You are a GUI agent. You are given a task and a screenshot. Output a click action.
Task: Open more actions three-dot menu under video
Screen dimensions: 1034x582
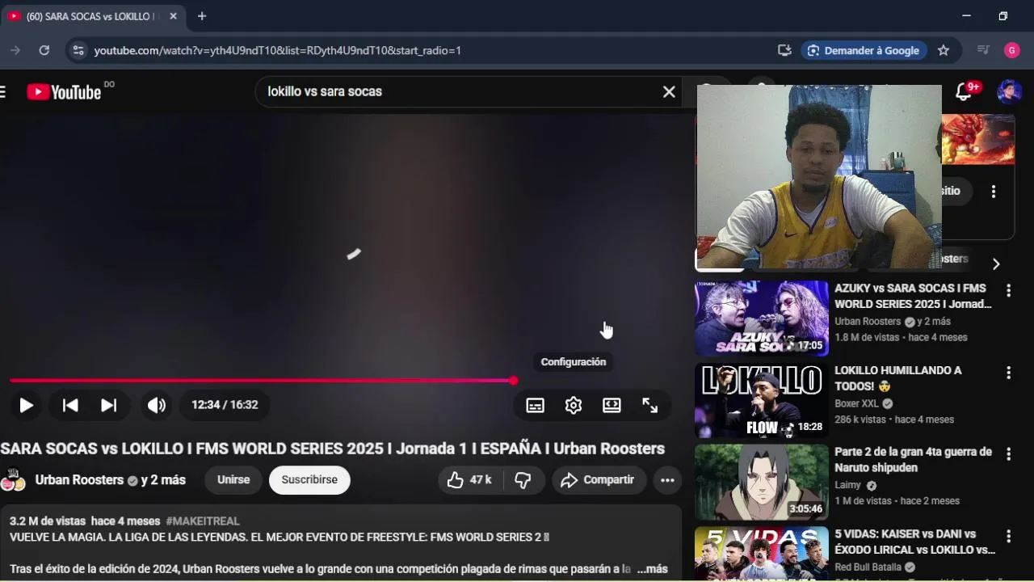coord(667,480)
